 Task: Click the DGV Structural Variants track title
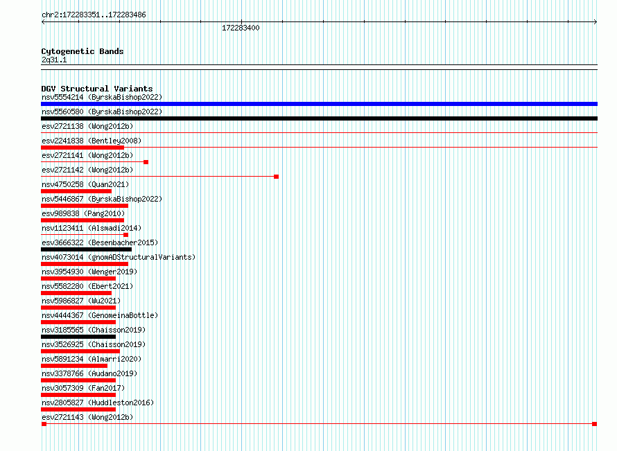pos(97,89)
